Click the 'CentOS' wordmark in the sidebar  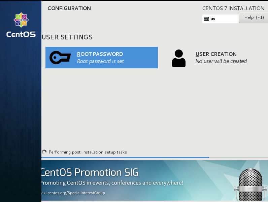tap(21, 34)
